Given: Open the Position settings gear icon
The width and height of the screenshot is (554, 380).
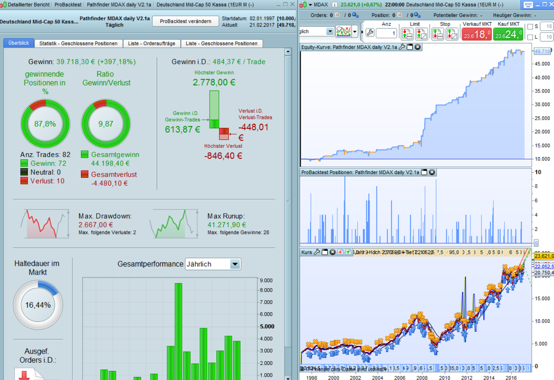Looking at the screenshot, I should click(x=417, y=15).
